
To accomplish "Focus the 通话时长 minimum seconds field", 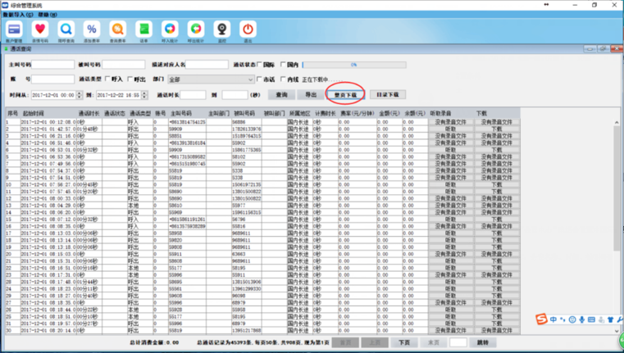I will (193, 95).
